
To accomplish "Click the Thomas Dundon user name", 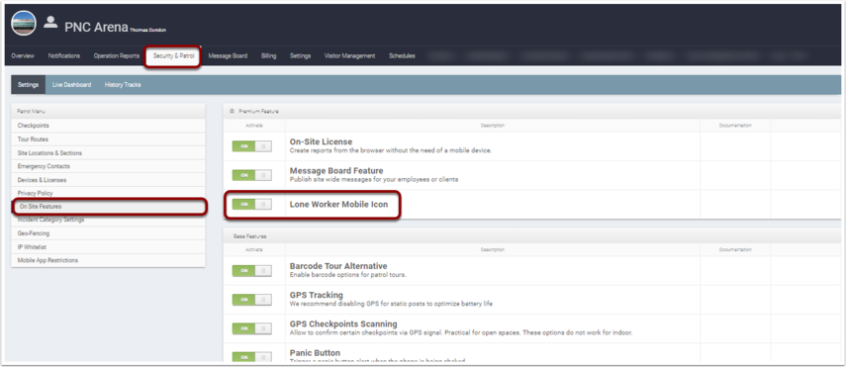I will tap(147, 31).
